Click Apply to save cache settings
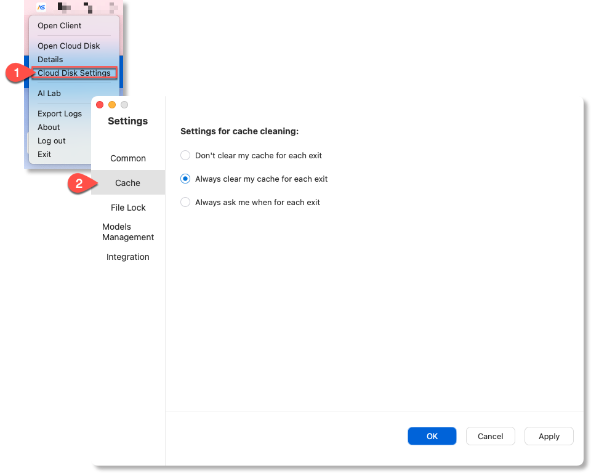Viewport: 591px width, 473px height. 549,436
